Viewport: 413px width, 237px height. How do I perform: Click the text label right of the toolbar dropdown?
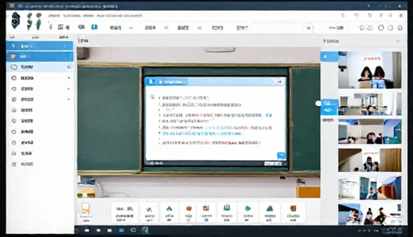(336, 28)
